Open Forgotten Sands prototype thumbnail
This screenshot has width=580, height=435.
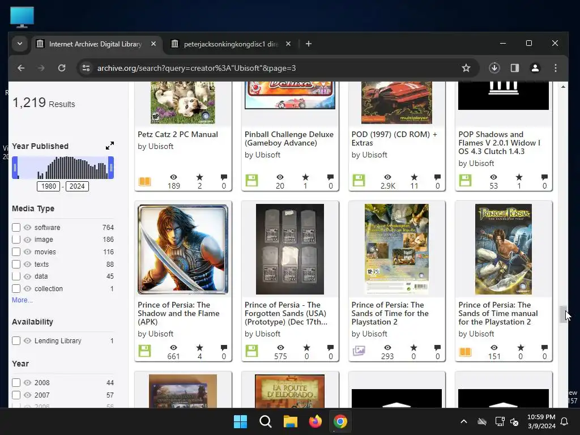(289, 249)
